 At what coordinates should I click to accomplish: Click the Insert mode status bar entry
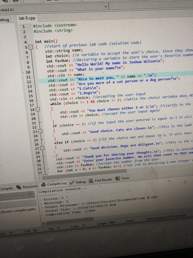click(130, 221)
